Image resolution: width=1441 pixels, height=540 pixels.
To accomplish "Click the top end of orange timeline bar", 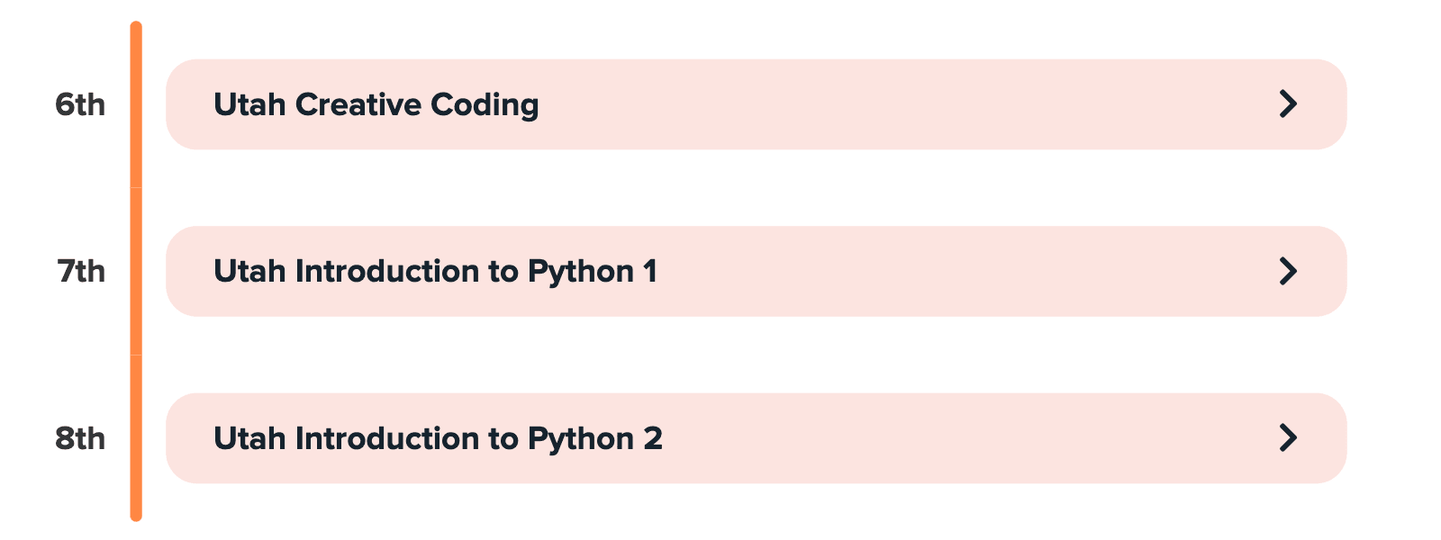I will pyautogui.click(x=136, y=27).
